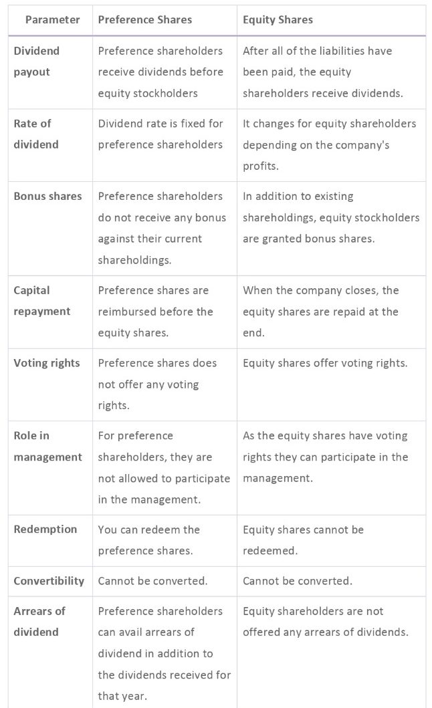Click the Equity Shares column header
432x708 pixels.
tap(278, 20)
